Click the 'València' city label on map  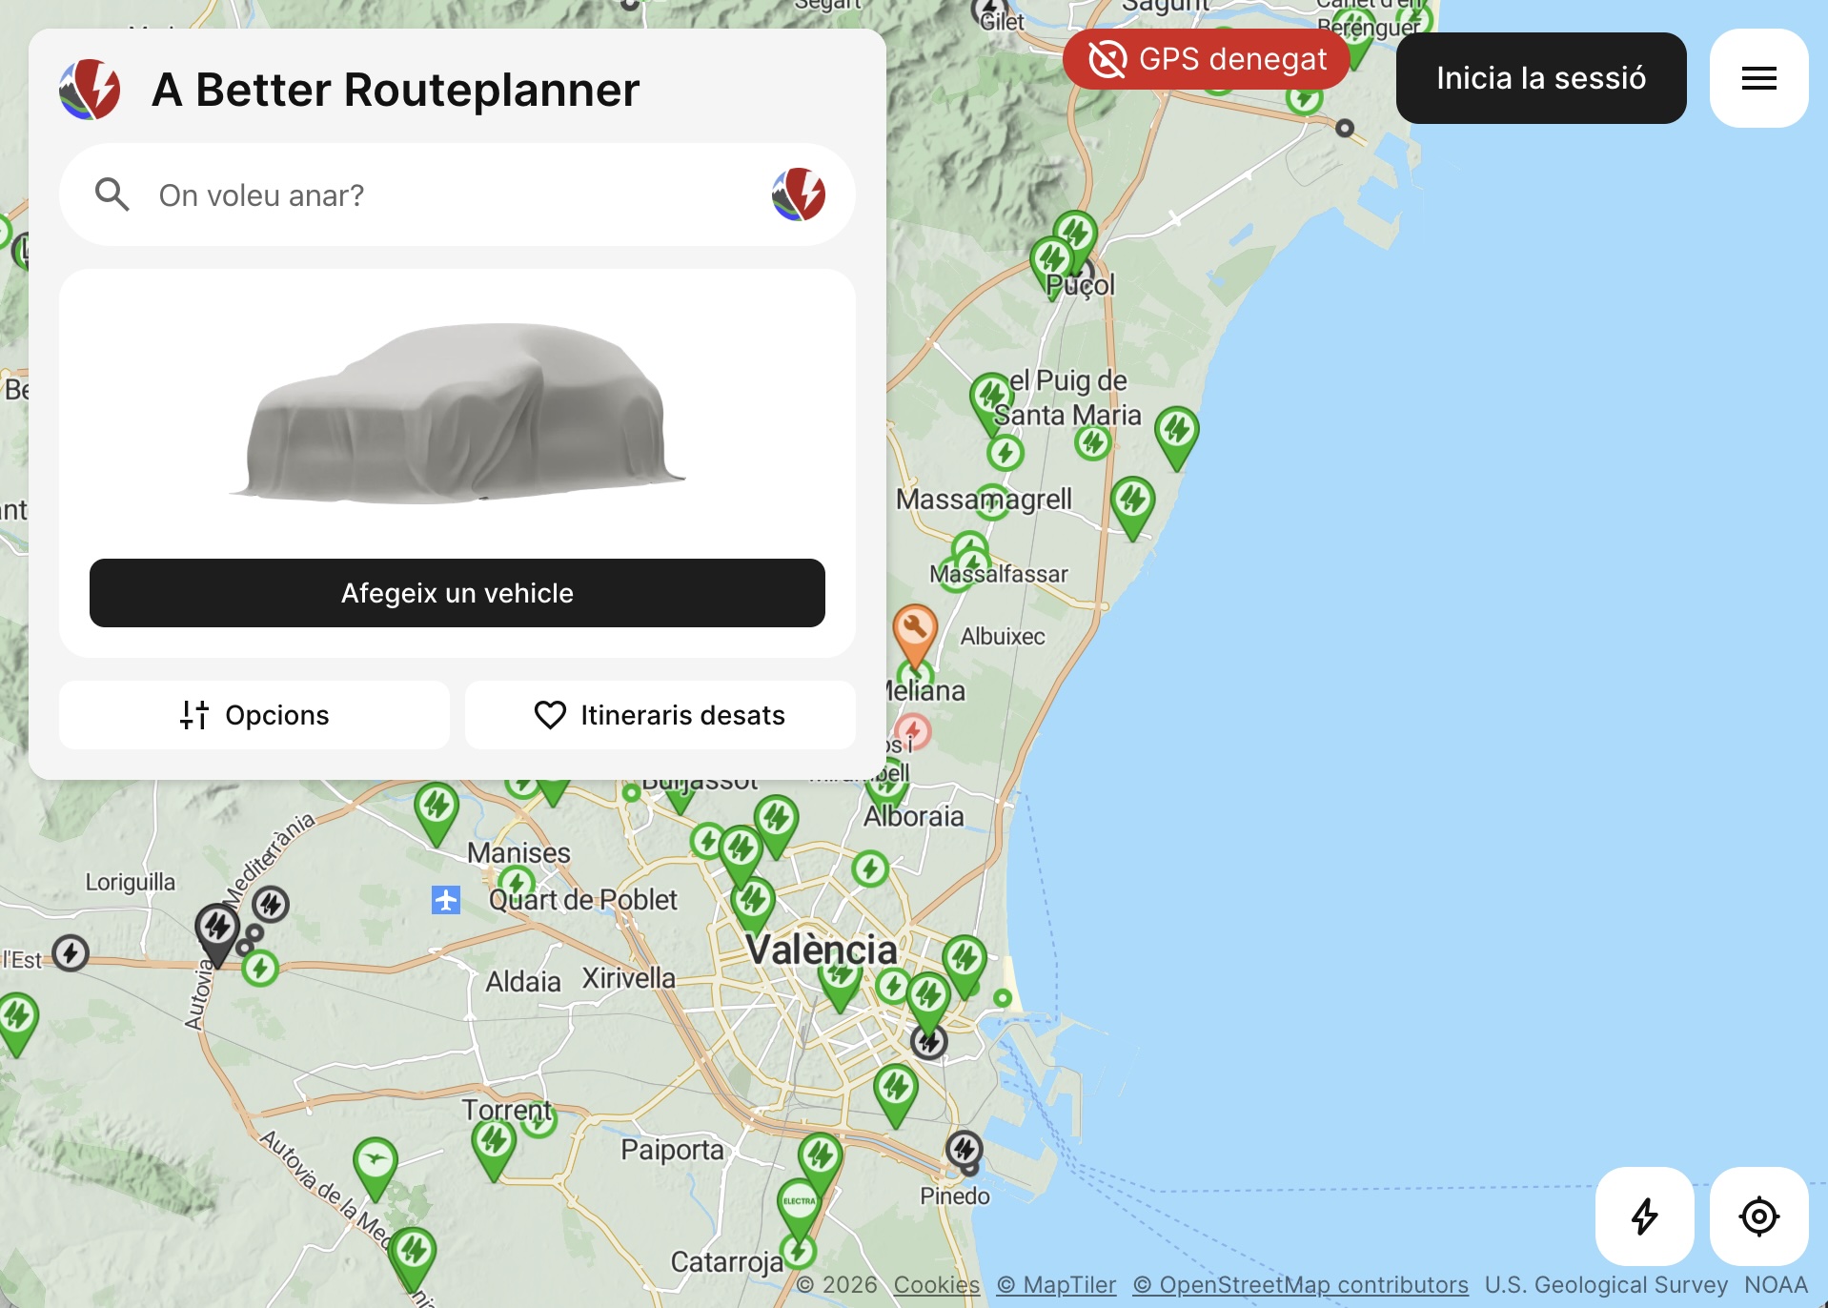[822, 950]
